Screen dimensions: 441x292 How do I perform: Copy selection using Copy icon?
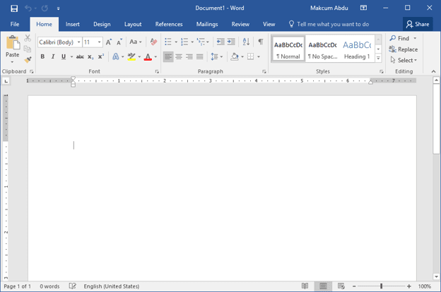(28, 49)
